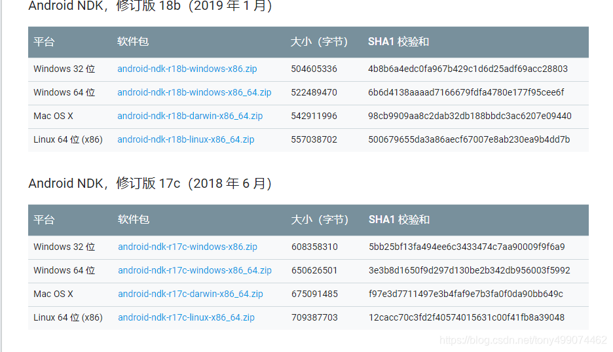This screenshot has width=613, height=352.
Task: Download android-ndk-r18b-linux-x86_64.zip
Action: [186, 139]
